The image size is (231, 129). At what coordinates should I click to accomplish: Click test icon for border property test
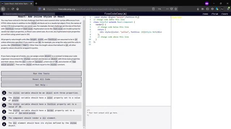(x=4, y=112)
